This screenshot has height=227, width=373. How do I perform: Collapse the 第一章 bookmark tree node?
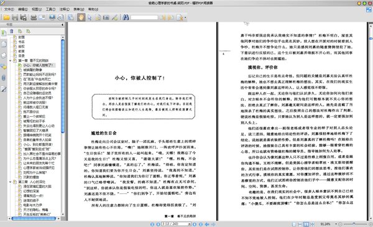coord(10,61)
